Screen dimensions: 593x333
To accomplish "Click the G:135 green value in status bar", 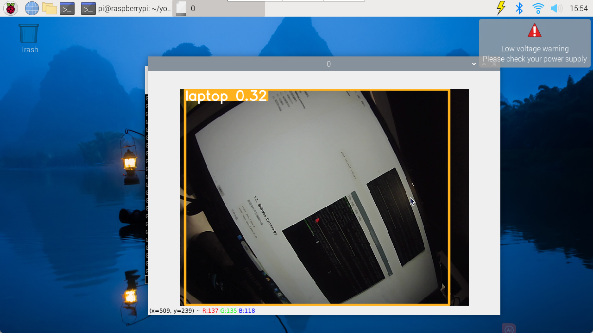I will tap(228, 311).
